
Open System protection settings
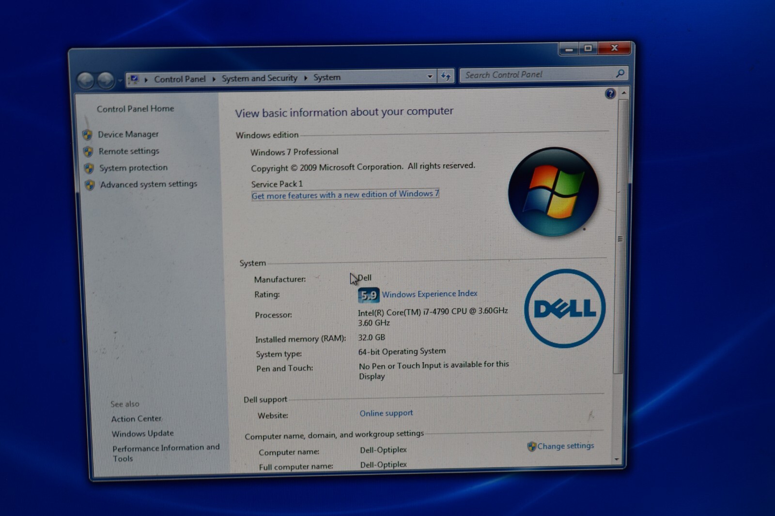point(133,168)
